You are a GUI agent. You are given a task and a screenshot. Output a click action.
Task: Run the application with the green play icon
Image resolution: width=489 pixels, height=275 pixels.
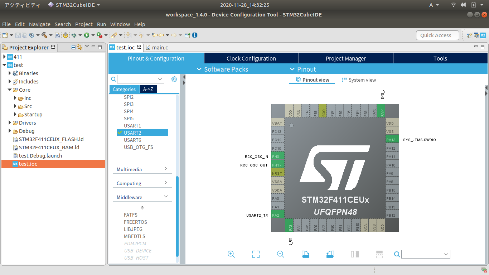87,35
